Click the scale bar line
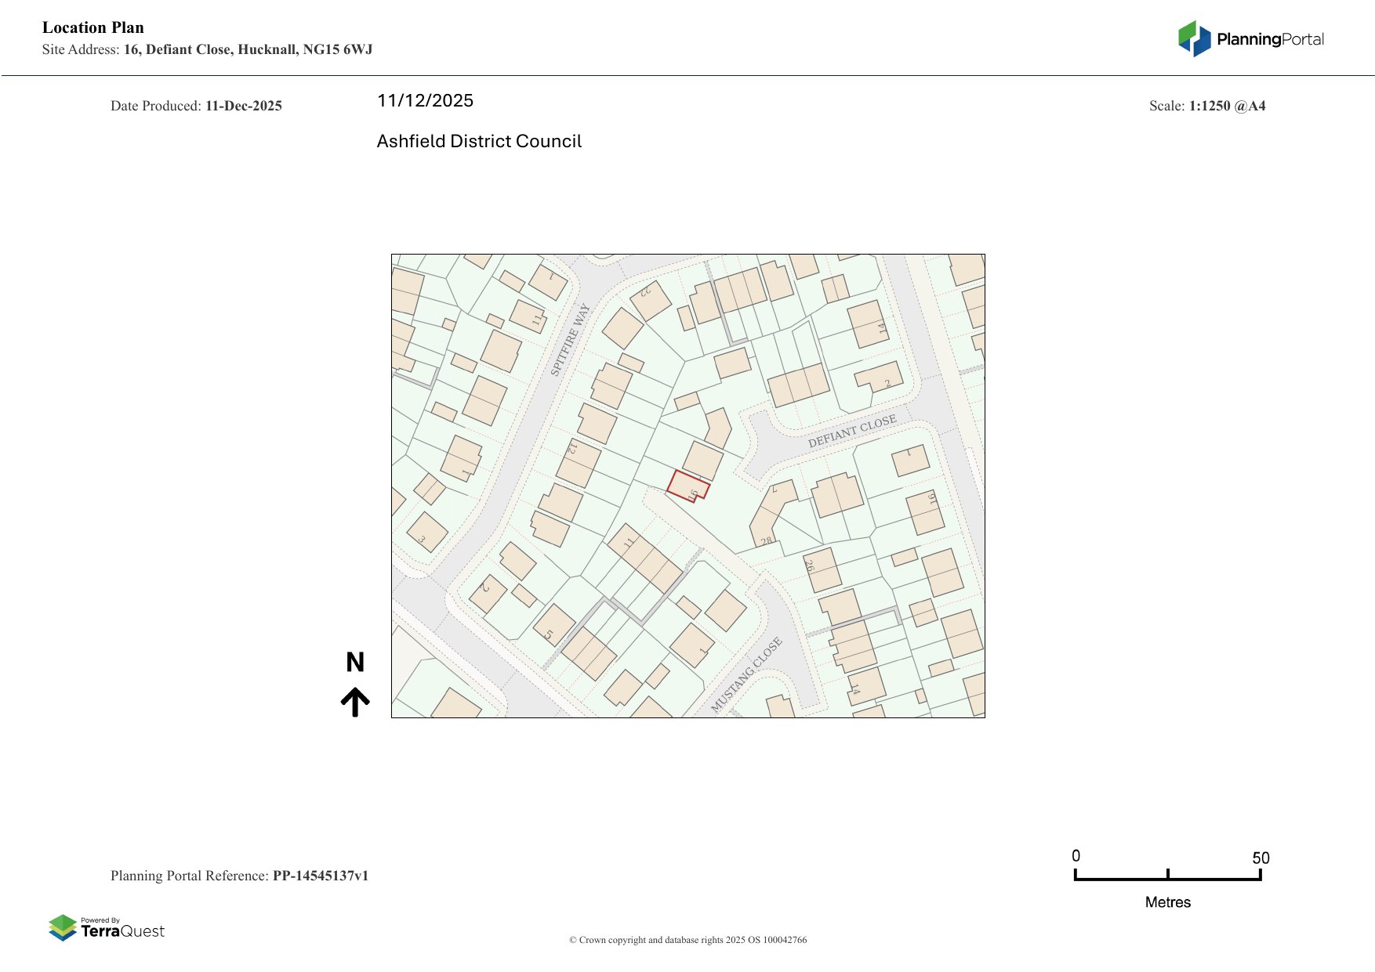This screenshot has height=972, width=1375. click(1167, 879)
